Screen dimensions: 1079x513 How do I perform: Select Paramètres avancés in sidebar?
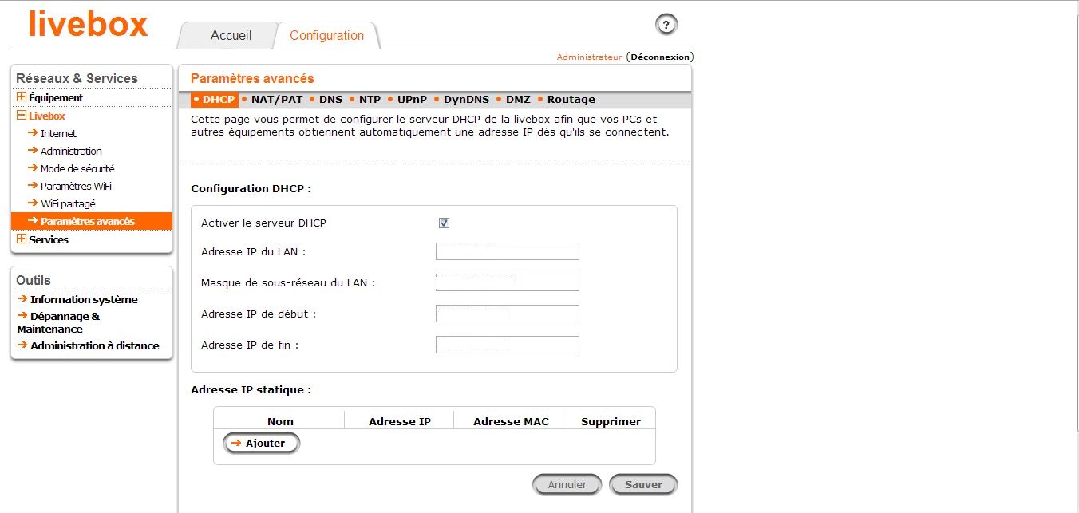click(92, 221)
